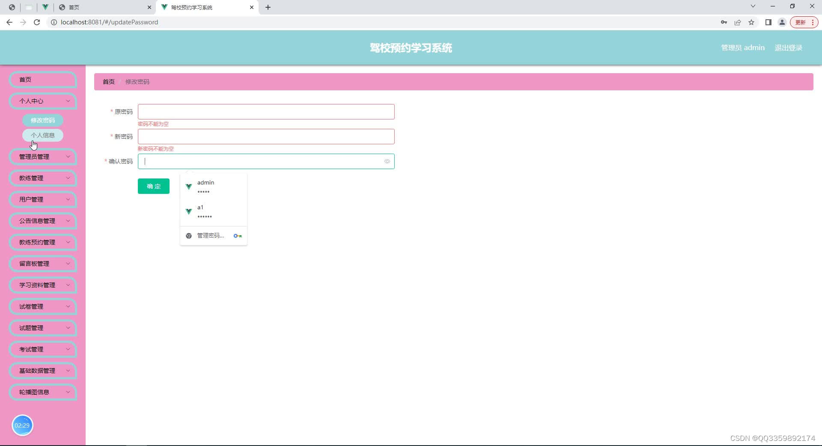This screenshot has height=446, width=822.
Task: Expand the 考试管理 sidebar menu
Action: pyautogui.click(x=43, y=349)
